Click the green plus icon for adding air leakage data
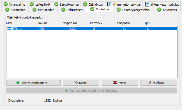182x110 pixels. point(18,82)
